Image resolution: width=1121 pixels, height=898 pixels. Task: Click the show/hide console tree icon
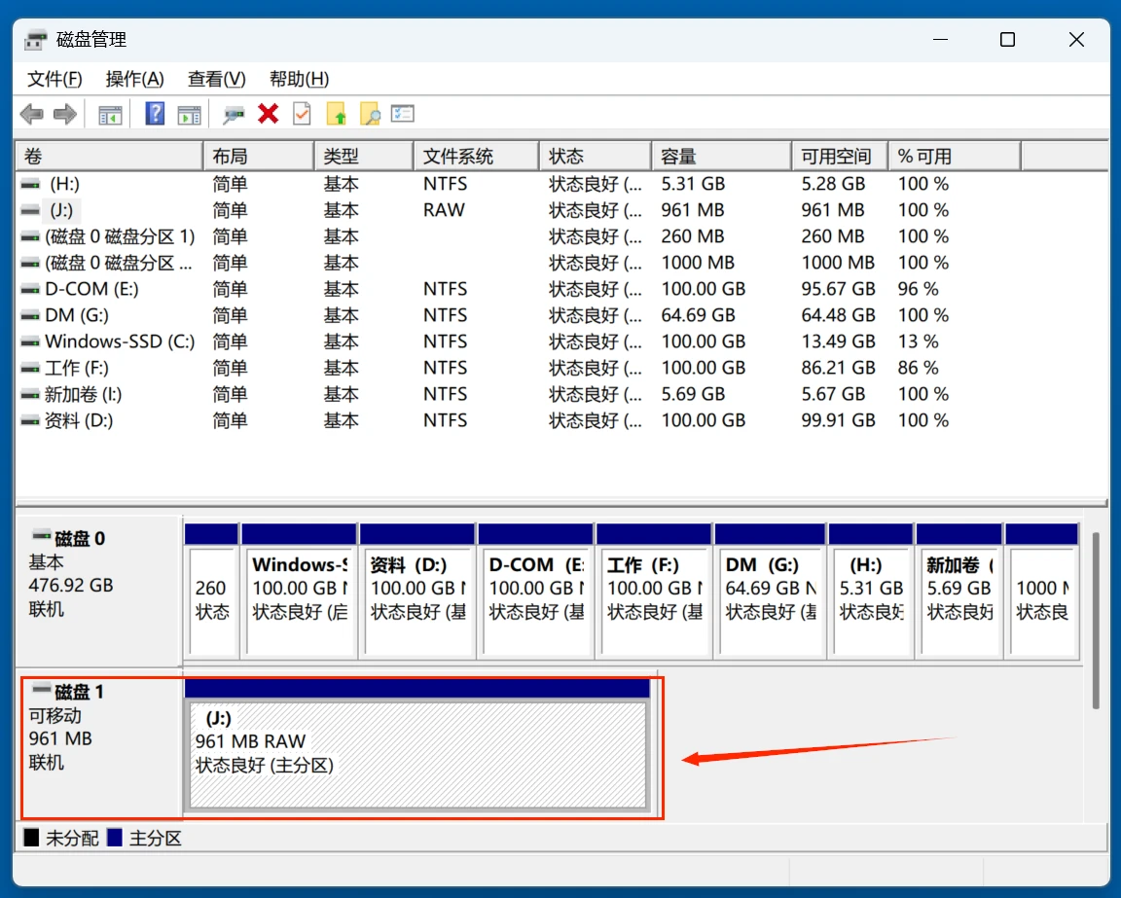(x=110, y=115)
